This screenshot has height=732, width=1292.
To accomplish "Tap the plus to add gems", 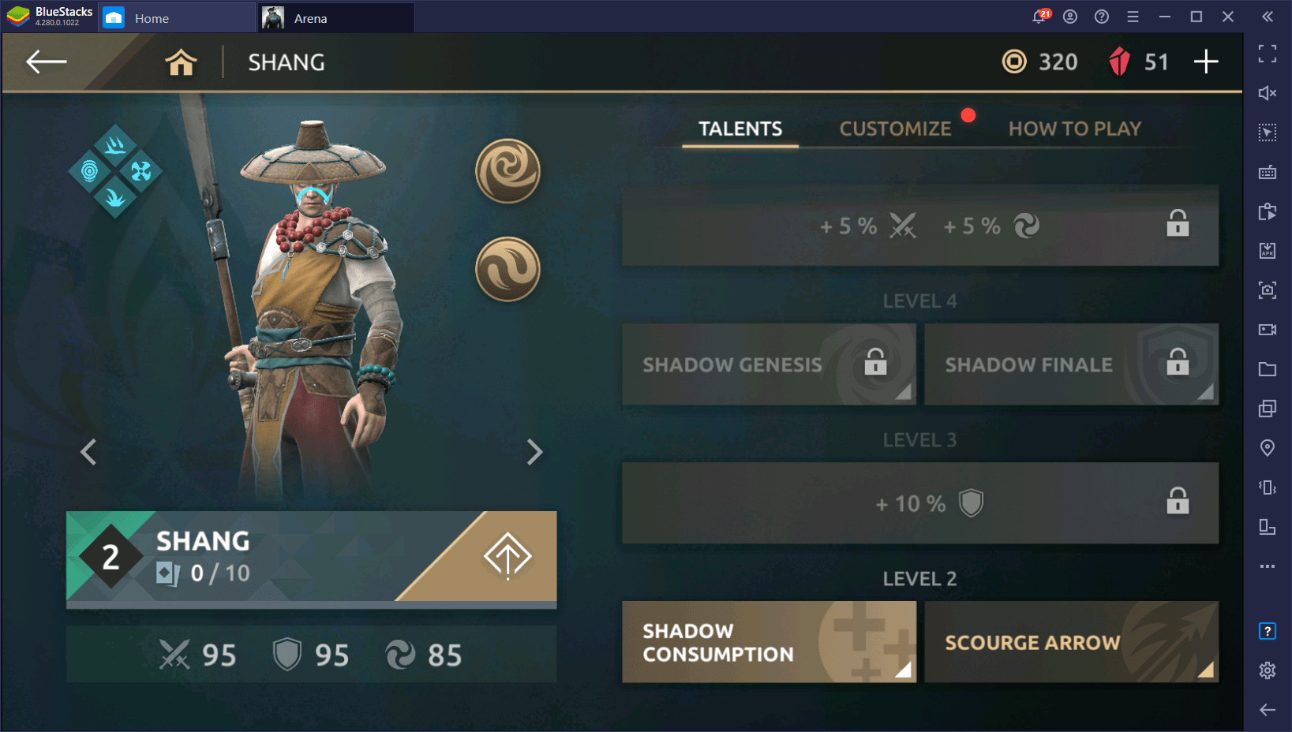I will click(x=1206, y=62).
